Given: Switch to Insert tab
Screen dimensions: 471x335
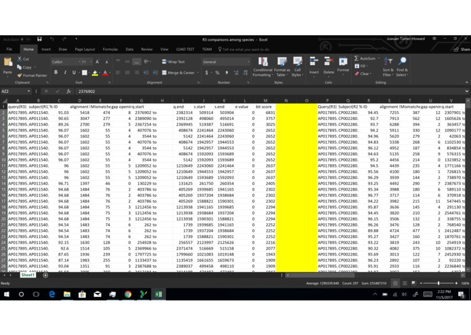Looking at the screenshot, I should click(x=46, y=50).
